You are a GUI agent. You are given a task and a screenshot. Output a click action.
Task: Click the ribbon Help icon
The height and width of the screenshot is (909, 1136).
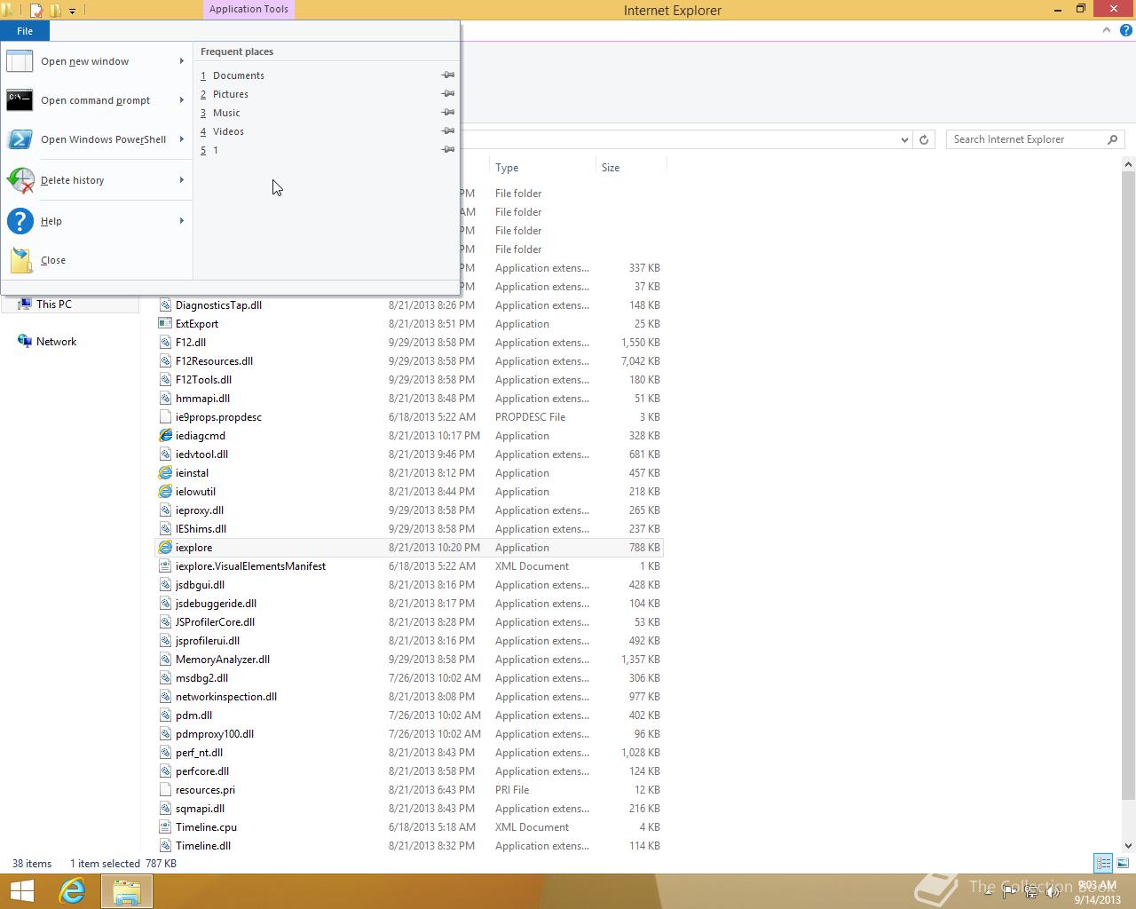coord(1125,30)
